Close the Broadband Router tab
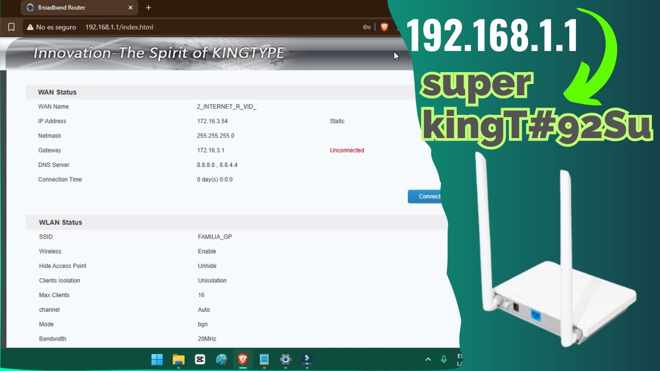The image size is (660, 371). [130, 8]
